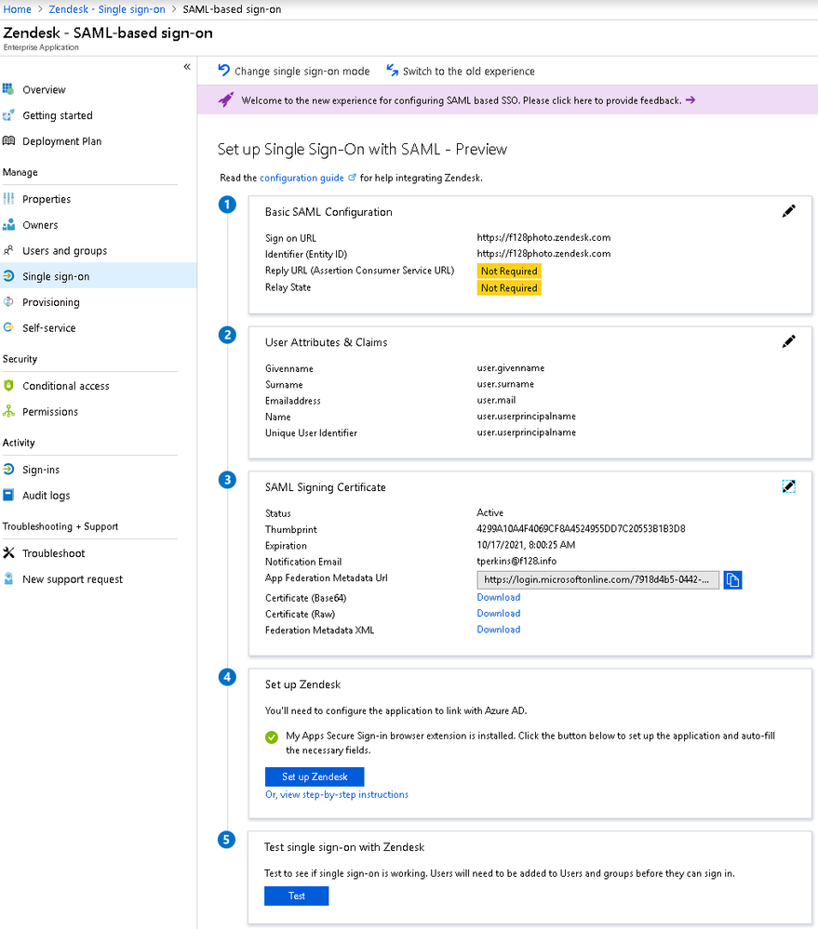Click the New support request icon
The height and width of the screenshot is (929, 818).
tap(8, 578)
